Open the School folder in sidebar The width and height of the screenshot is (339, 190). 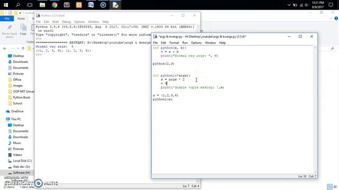[17, 103]
